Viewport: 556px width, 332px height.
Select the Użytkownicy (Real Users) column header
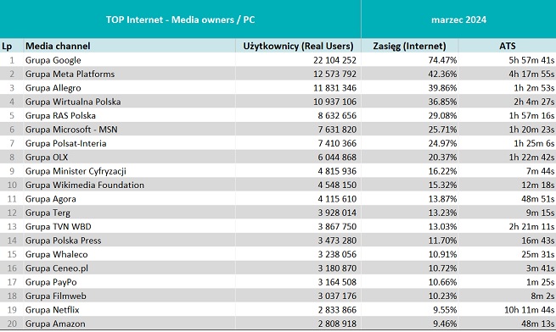click(298, 46)
